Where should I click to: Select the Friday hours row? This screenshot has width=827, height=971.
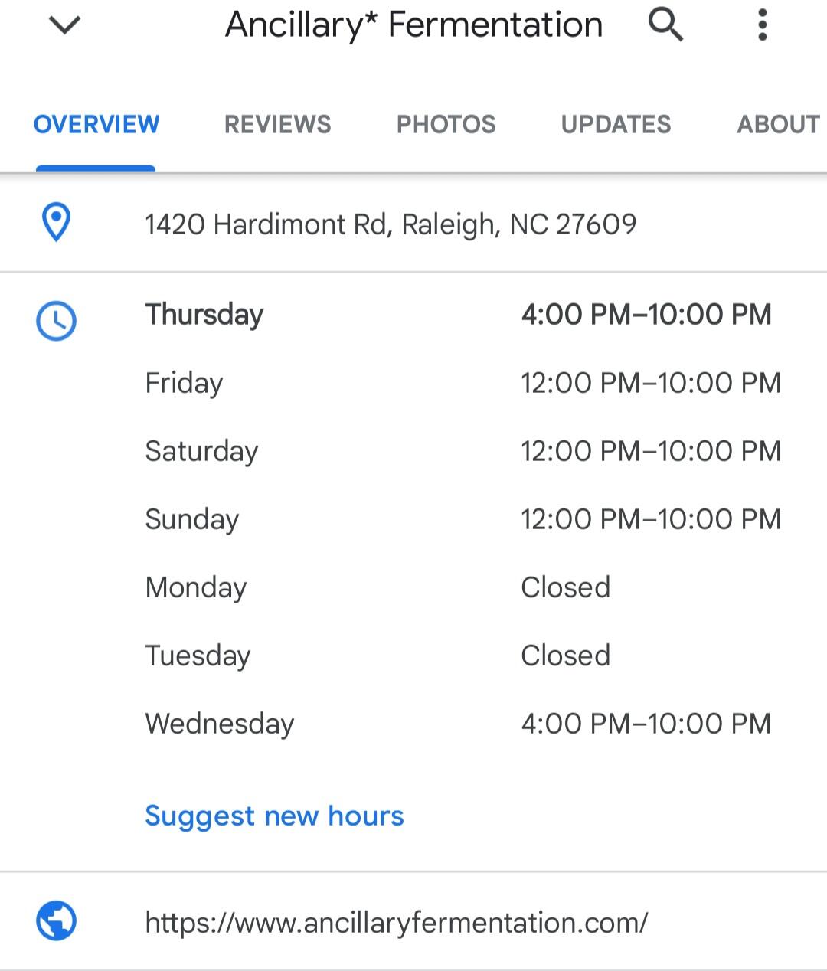[x=463, y=383]
